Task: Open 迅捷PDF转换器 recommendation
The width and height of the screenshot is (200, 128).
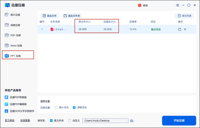Action: (16, 97)
